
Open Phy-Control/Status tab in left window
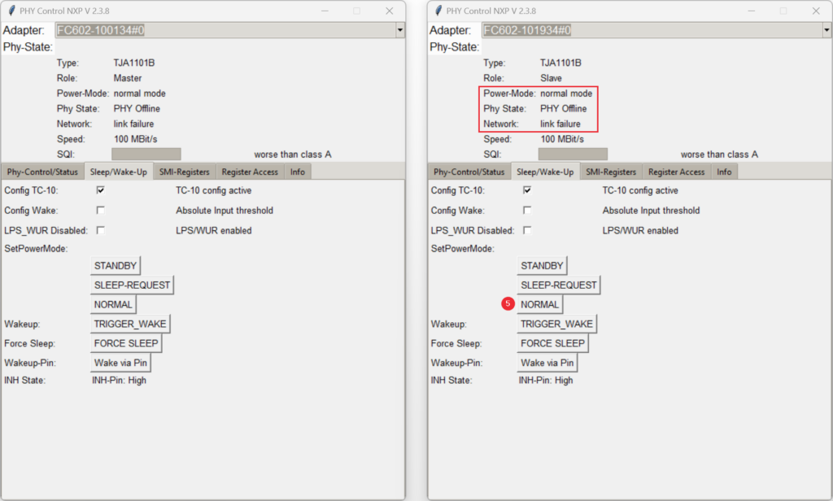coord(42,172)
